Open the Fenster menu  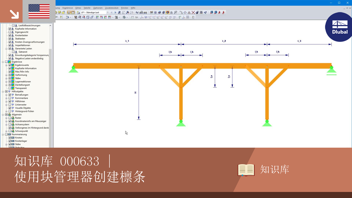point(124,8)
